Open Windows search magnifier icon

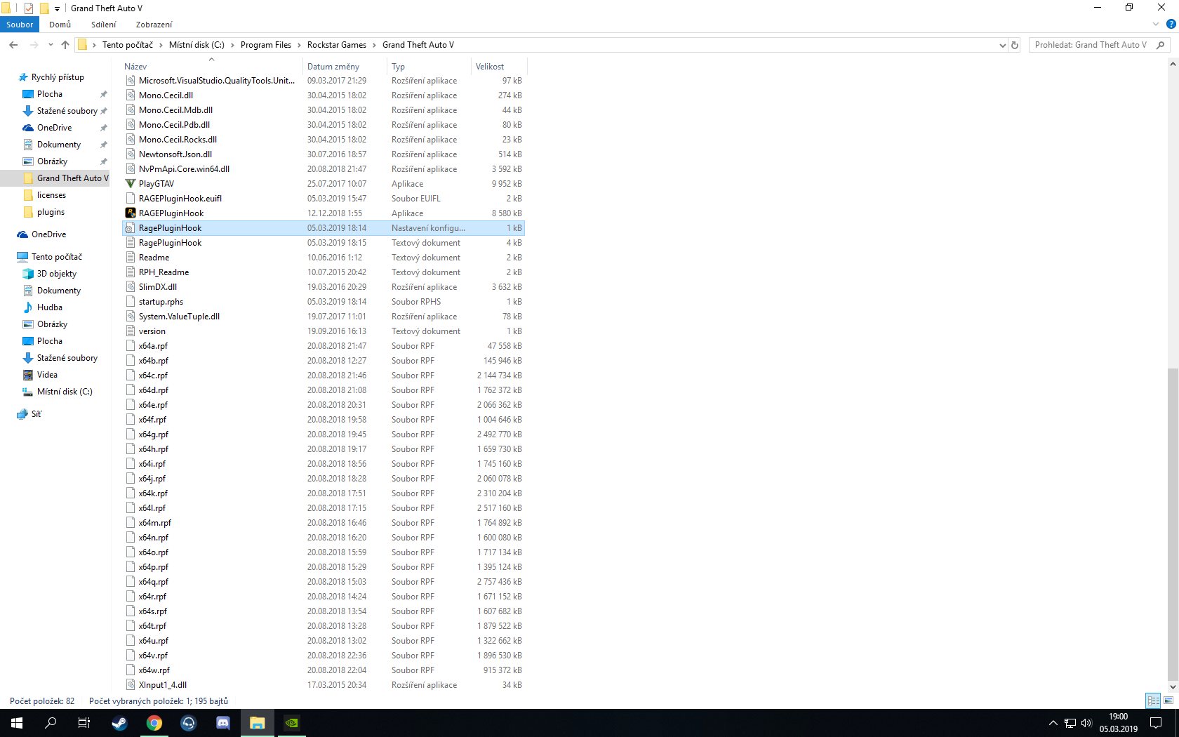pyautogui.click(x=51, y=723)
